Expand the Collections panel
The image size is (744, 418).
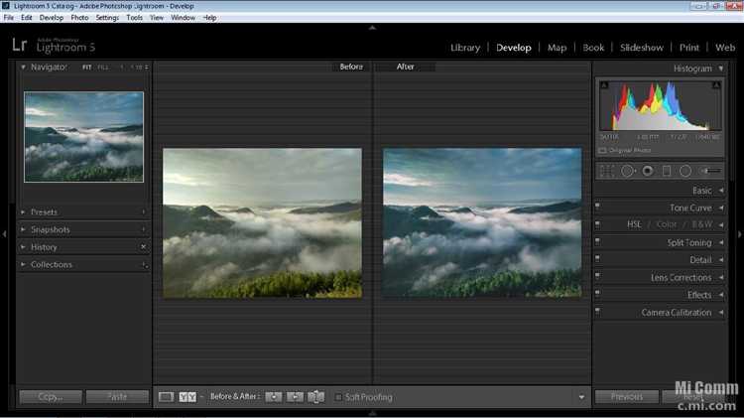(23, 264)
